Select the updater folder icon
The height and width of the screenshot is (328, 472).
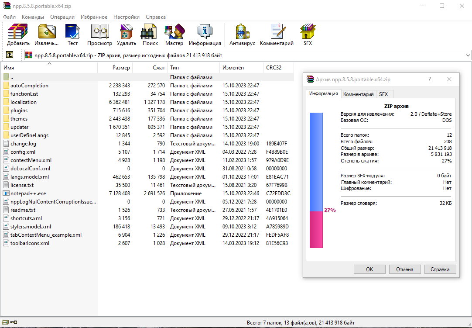point(6,127)
